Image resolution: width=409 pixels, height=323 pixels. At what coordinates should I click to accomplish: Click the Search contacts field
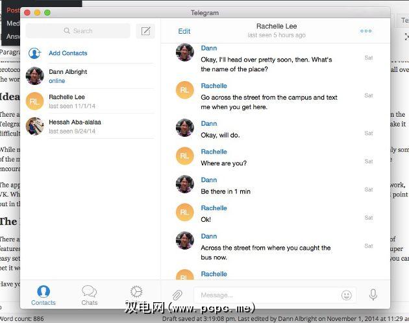click(x=78, y=30)
